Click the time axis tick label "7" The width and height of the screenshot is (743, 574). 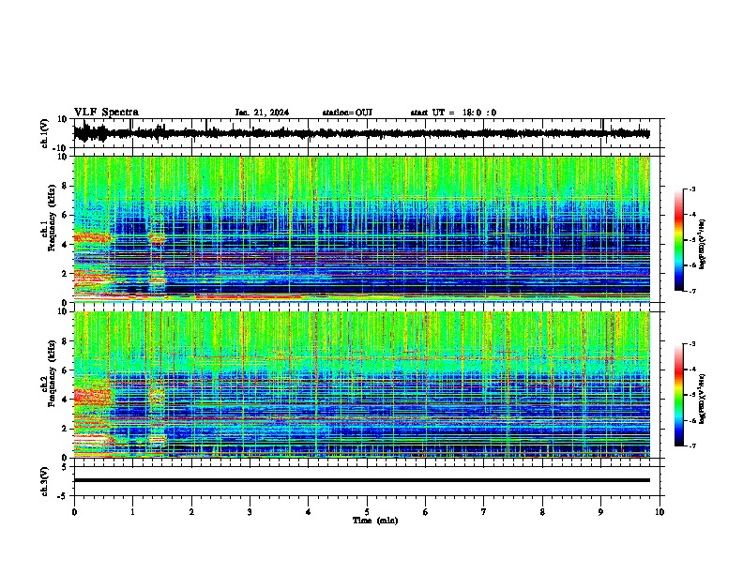coord(484,512)
